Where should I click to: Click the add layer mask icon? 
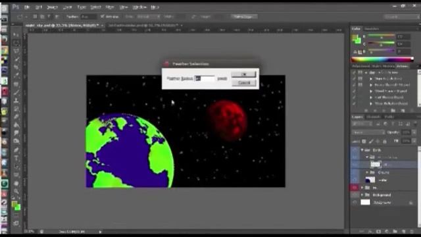point(378,231)
